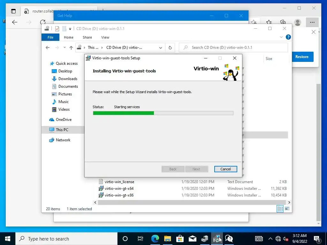This screenshot has height=245, width=327.
Task: Open Get Help app from taskbar
Action: 229,239
